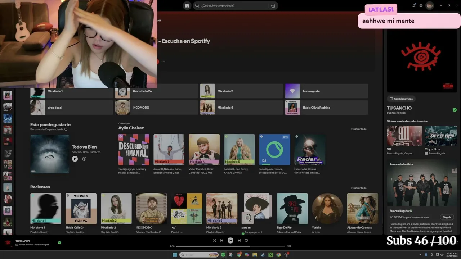
Task: Open 'Mix diario 2' shortcut tile
Action: pyautogui.click(x=242, y=91)
